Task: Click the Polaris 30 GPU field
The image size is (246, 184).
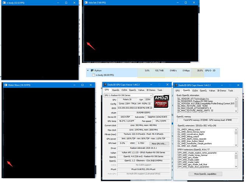Action: [127, 99]
